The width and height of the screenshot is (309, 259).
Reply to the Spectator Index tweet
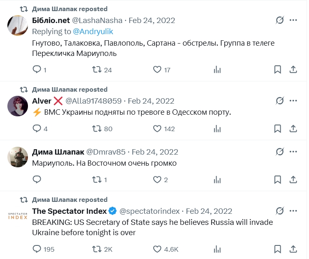pyautogui.click(x=37, y=249)
